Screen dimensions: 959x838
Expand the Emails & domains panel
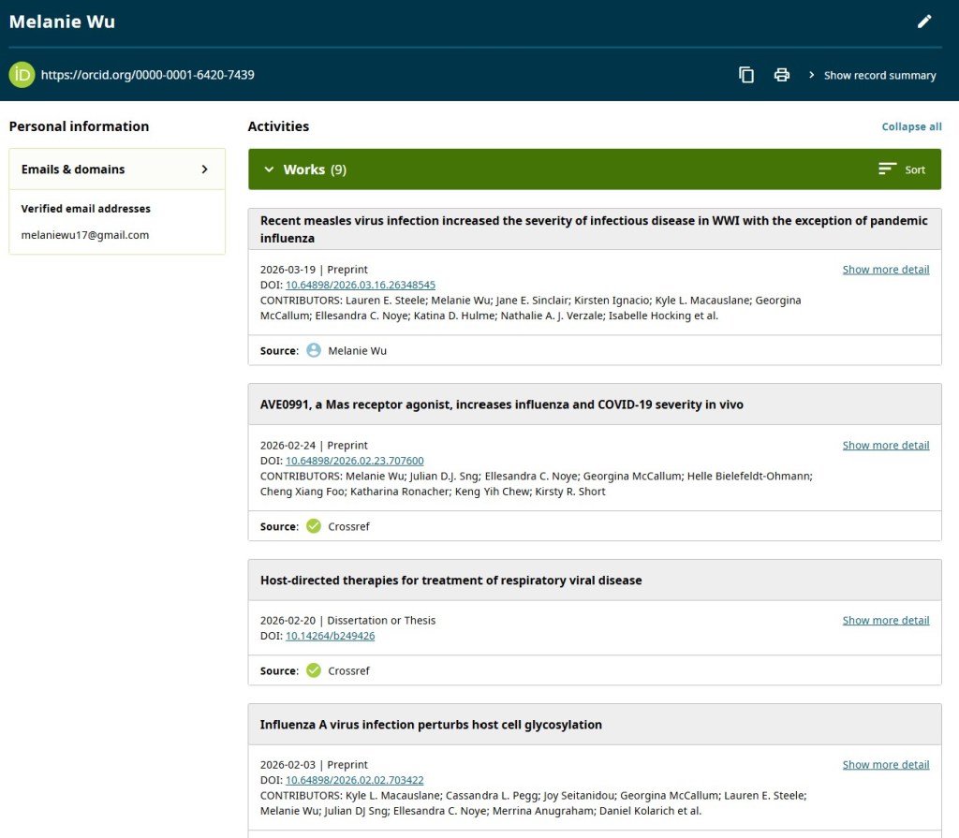click(205, 169)
